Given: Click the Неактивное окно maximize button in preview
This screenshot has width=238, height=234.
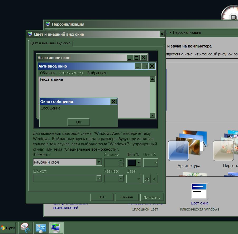Looking at the screenshot, I should click(x=136, y=58).
